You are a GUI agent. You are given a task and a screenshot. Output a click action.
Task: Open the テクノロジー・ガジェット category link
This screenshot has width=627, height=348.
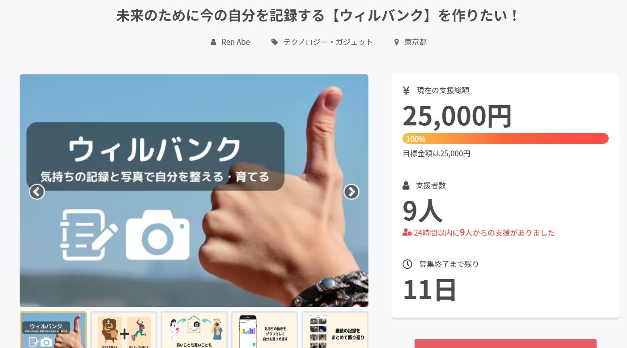(328, 42)
